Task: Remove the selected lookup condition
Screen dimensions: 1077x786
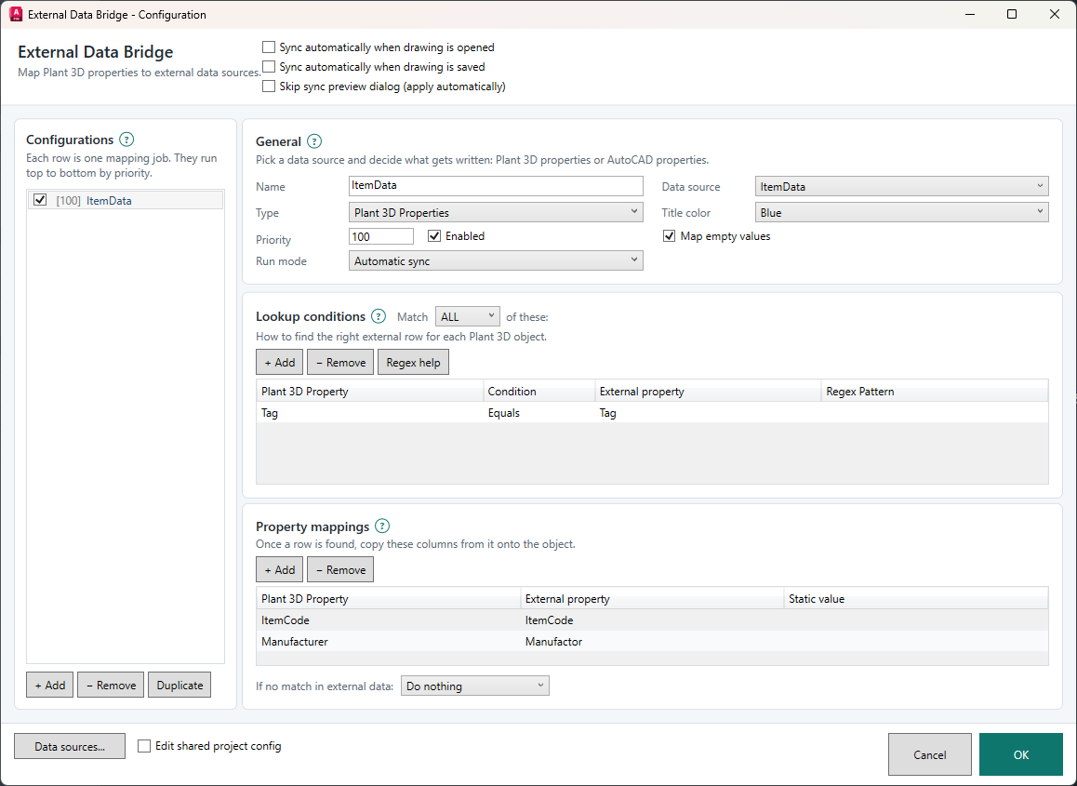Action: point(340,362)
